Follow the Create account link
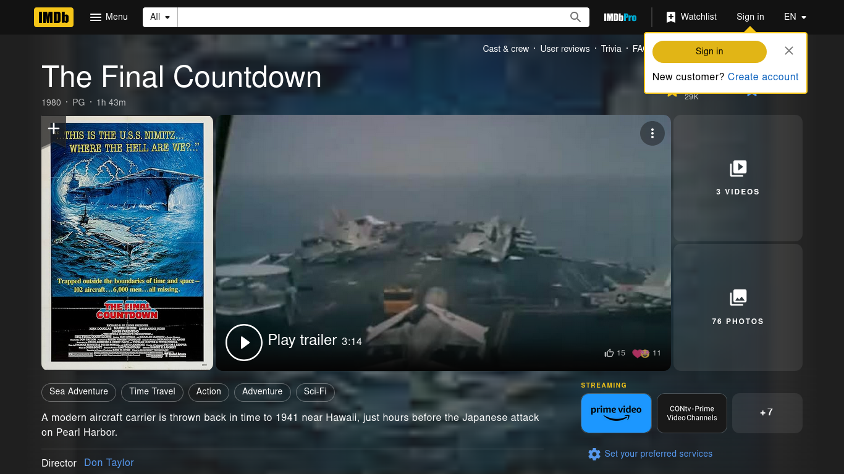Screen dimensions: 844x474 point(763,77)
